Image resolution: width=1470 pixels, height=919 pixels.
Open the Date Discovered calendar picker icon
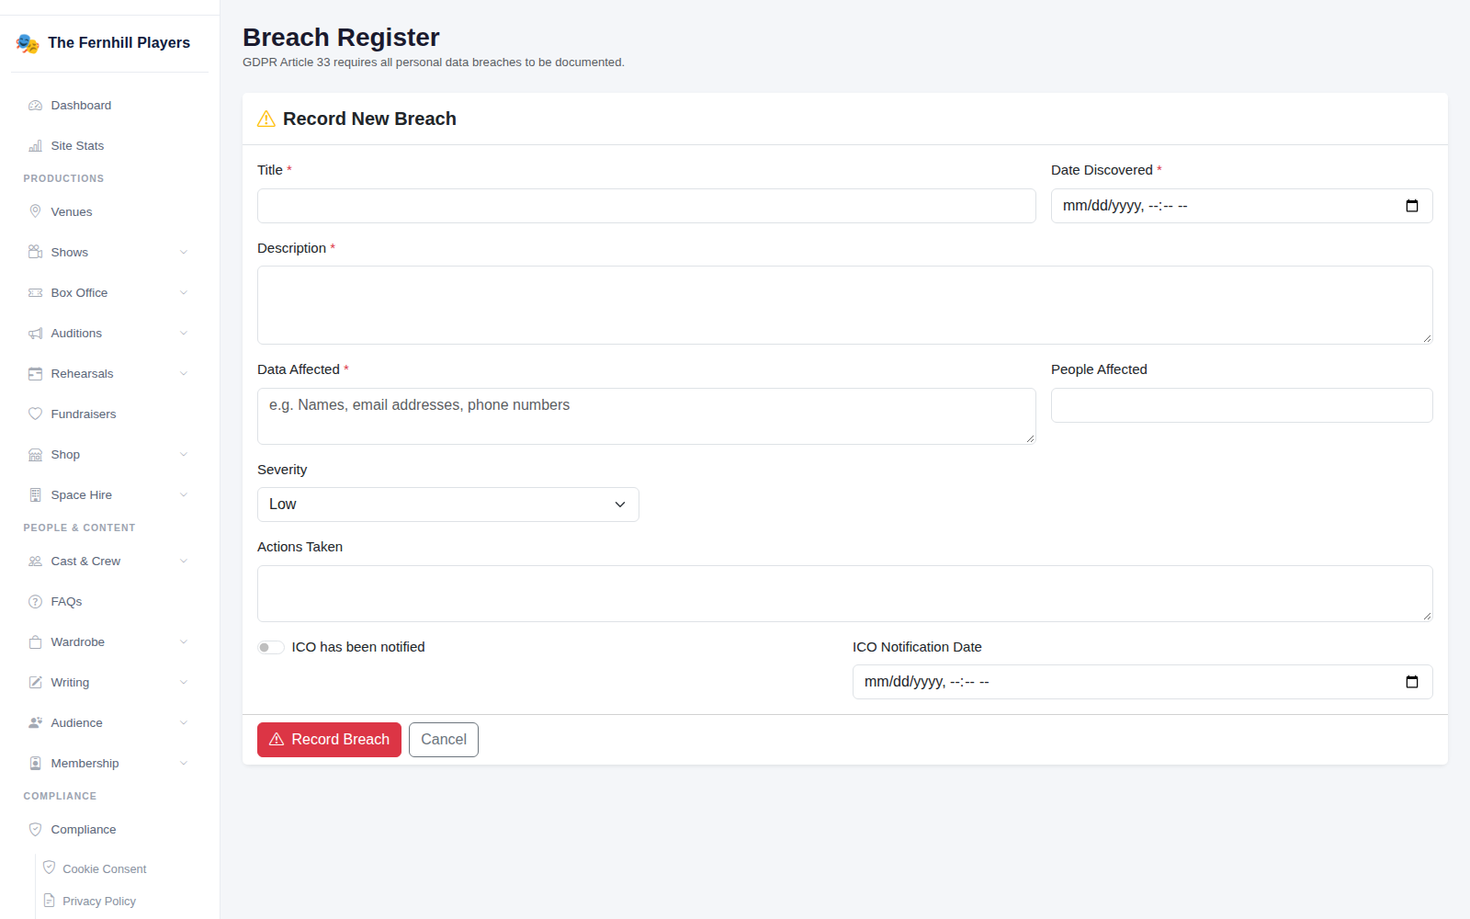coord(1412,206)
